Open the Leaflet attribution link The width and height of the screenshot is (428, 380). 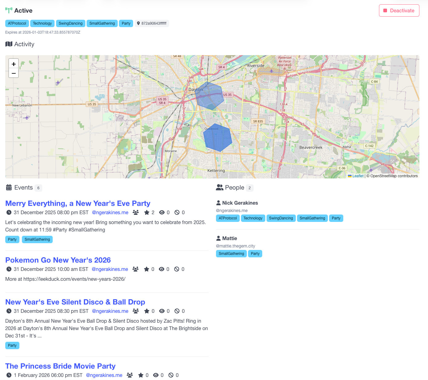point(358,176)
